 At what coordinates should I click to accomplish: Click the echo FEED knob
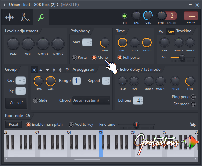pyautogui.click(x=123, y=81)
